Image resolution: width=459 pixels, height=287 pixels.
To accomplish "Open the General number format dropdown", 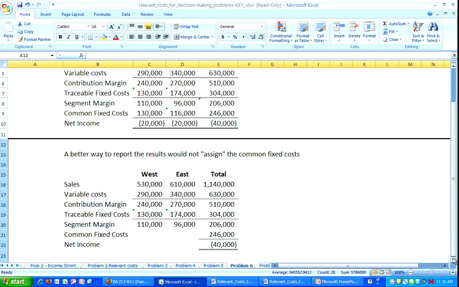I will coord(262,27).
